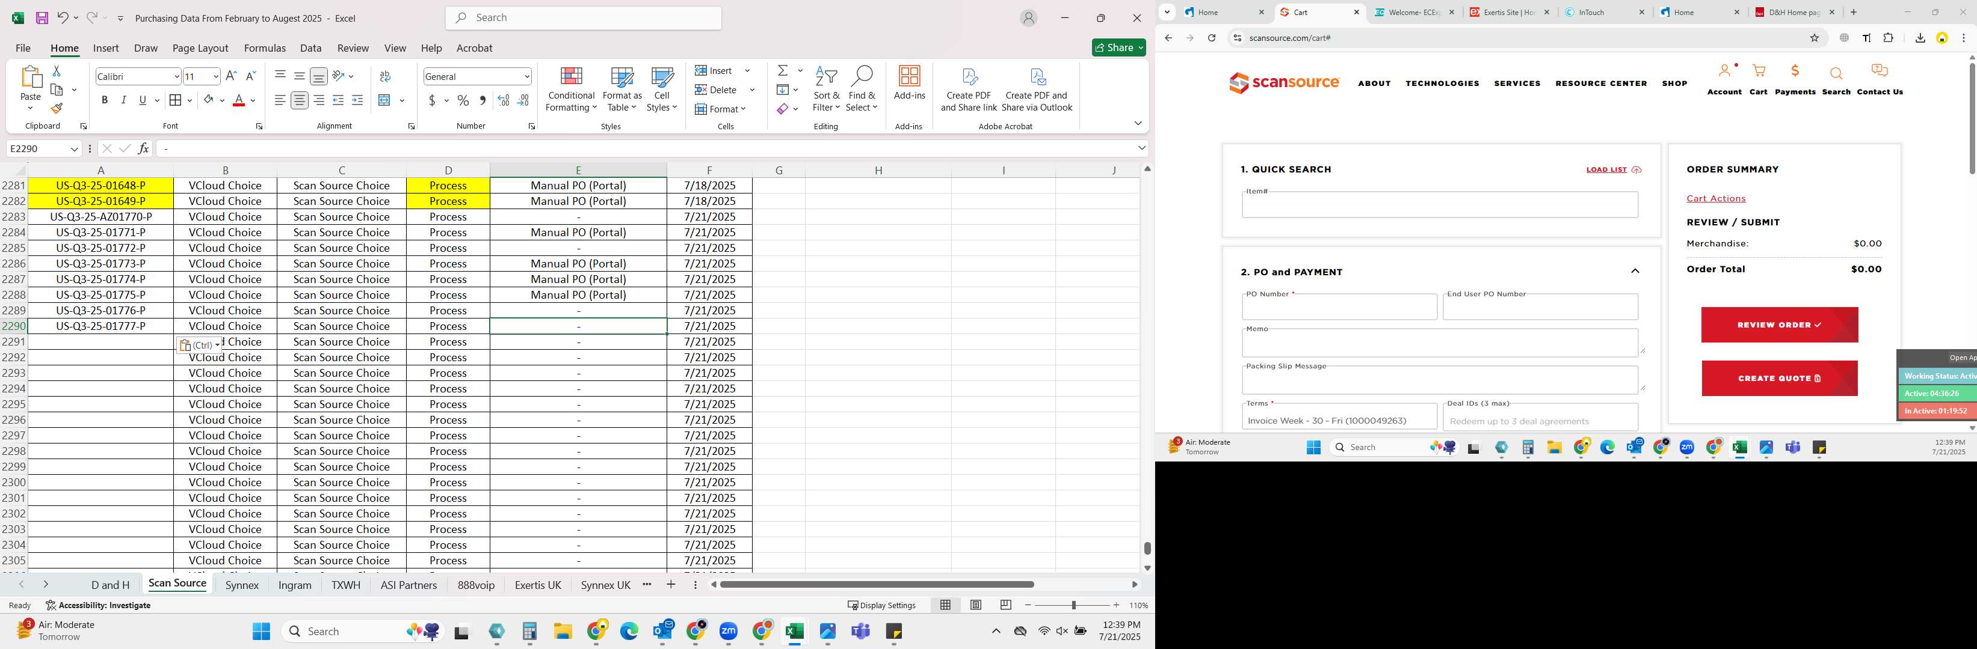Decrease font size with the small A icon

click(250, 76)
